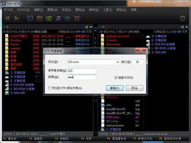Open E: local disk in left panel
The width and height of the screenshot is (191, 143).
18,81
